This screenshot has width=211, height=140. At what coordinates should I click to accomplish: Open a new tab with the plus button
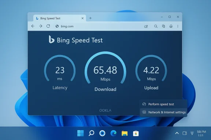pos(90,18)
